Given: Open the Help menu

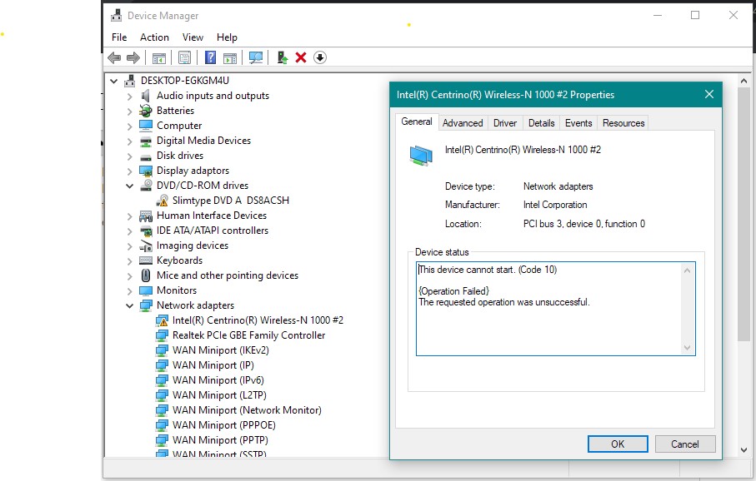Looking at the screenshot, I should tap(227, 37).
